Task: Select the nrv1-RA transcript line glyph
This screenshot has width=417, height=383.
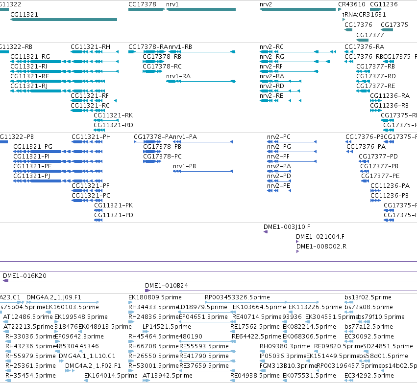Action: [x=201, y=81]
